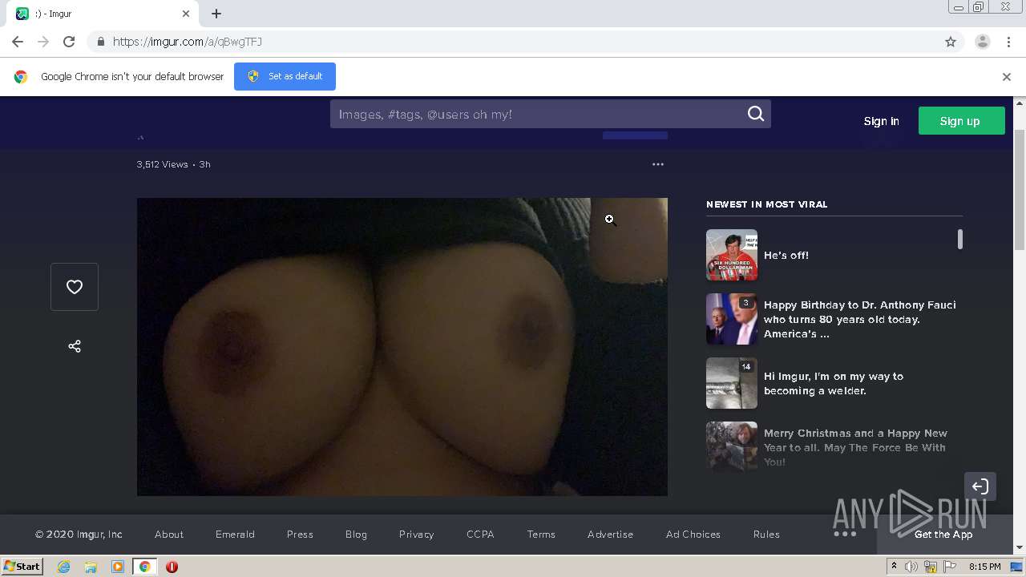Screen dimensions: 1026x577
Task: Click Set as default button
Action: coord(285,76)
